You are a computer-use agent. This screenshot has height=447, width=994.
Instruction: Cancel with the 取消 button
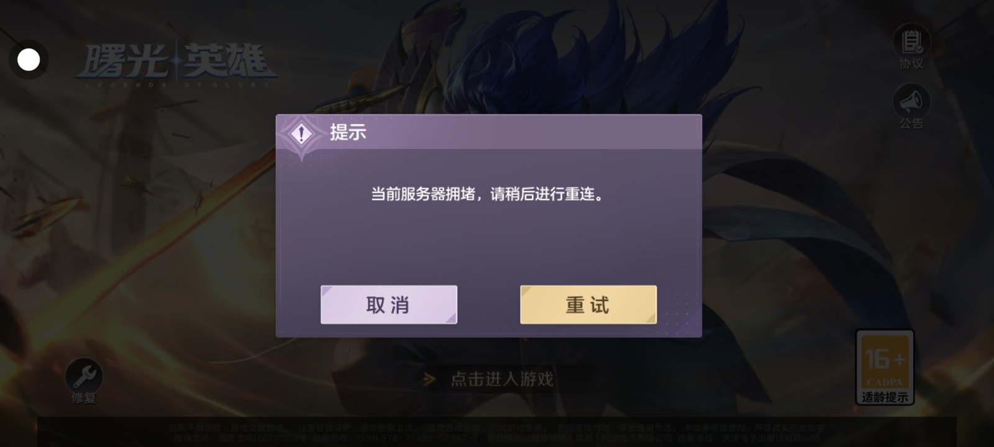point(389,305)
